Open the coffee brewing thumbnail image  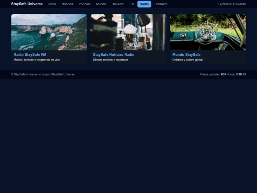pos(128,32)
